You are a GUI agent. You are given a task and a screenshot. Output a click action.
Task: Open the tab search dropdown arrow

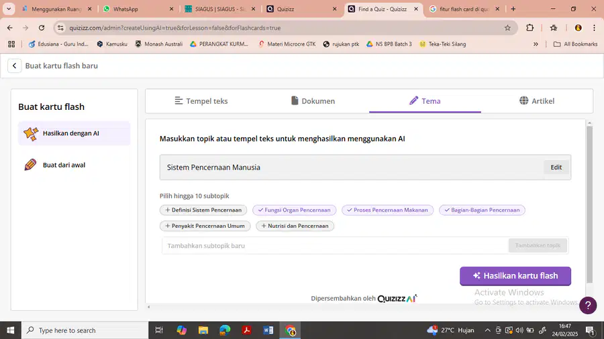pyautogui.click(x=9, y=9)
